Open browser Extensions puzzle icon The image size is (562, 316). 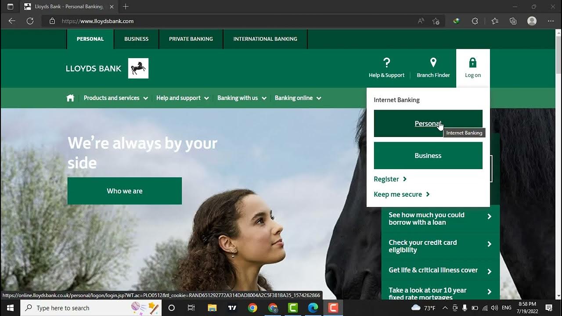pos(475,21)
